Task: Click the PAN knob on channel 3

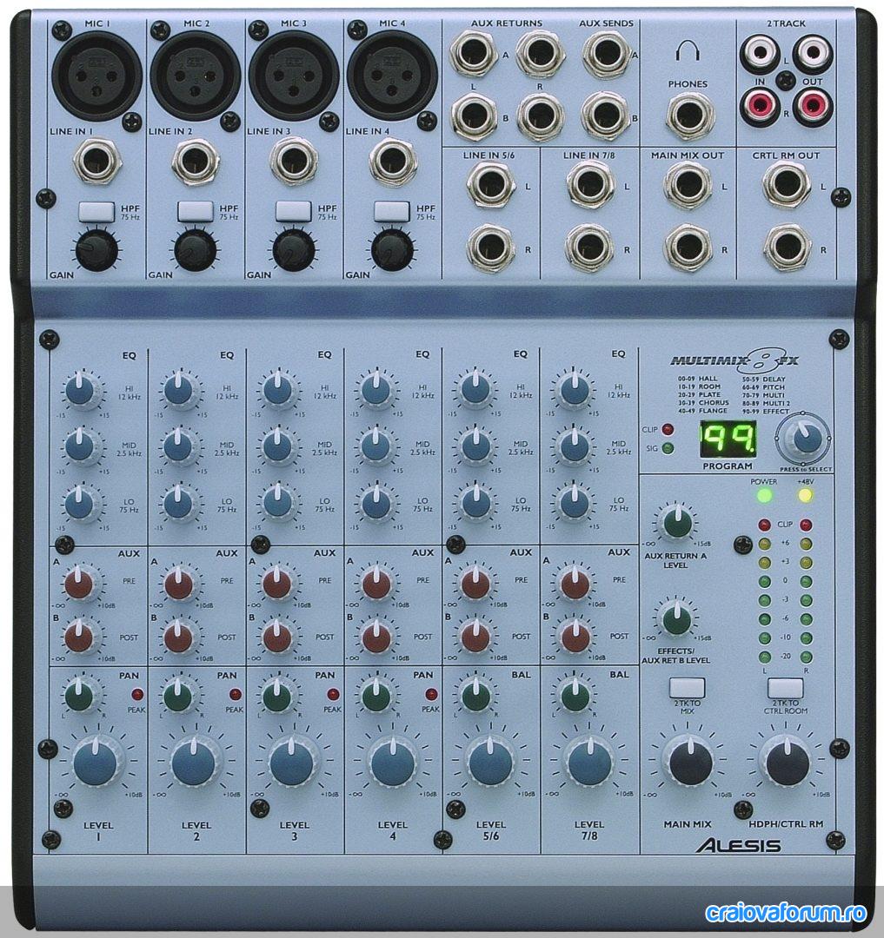Action: [x=277, y=696]
